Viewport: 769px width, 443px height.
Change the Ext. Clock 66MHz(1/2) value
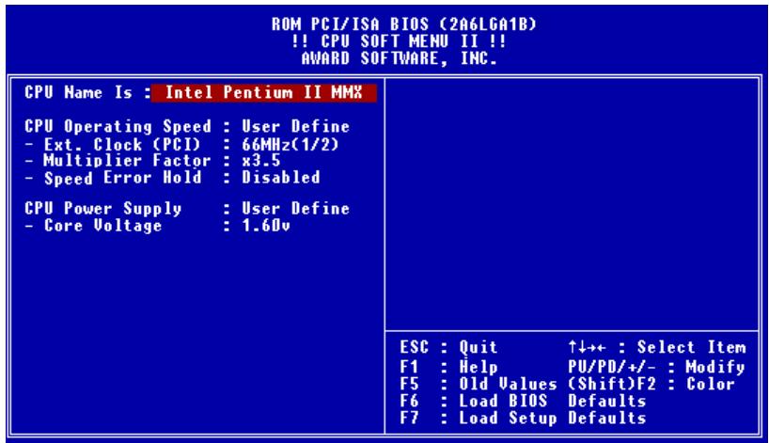290,144
